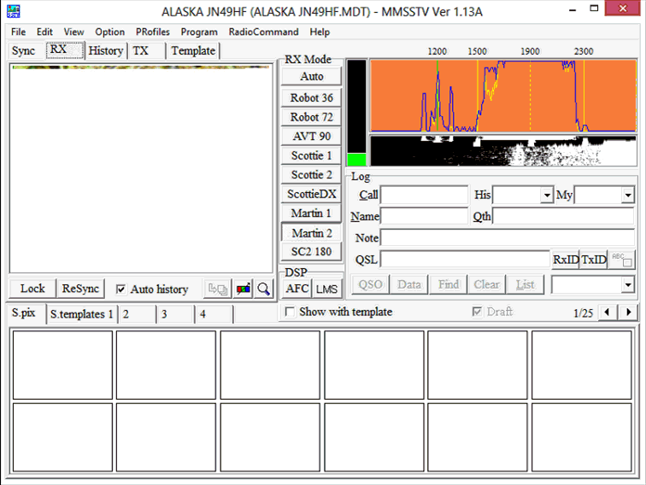
Task: Select stock templates tab 4
Action: [x=214, y=314]
